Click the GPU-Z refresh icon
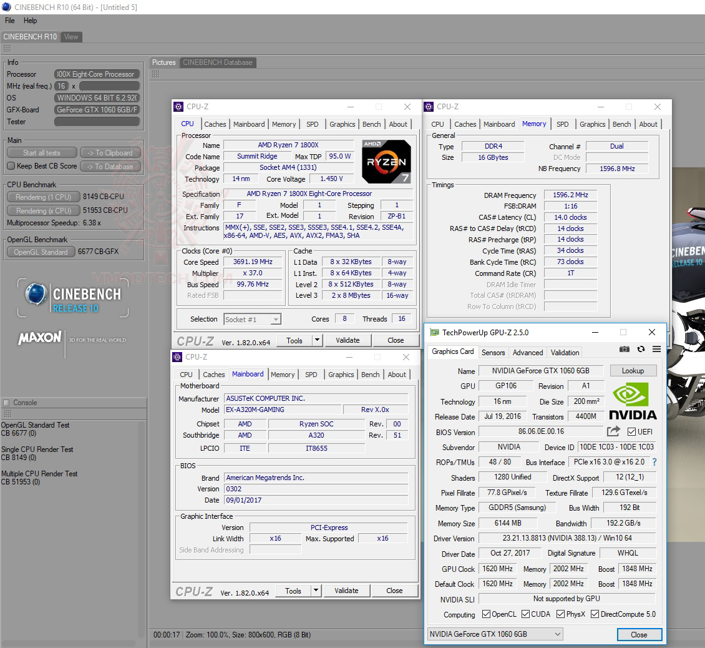The image size is (705, 648). 641,350
